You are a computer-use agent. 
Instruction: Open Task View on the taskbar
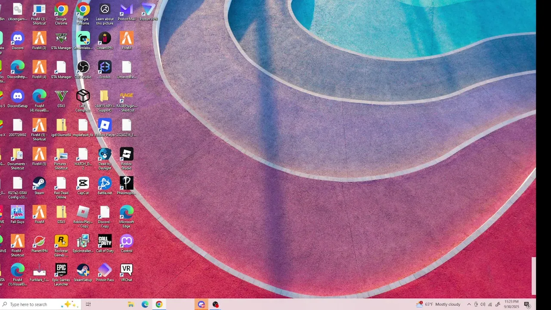tap(88, 304)
